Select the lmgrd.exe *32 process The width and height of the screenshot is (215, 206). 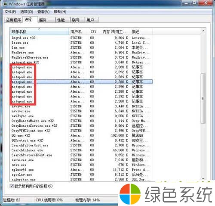81,38
